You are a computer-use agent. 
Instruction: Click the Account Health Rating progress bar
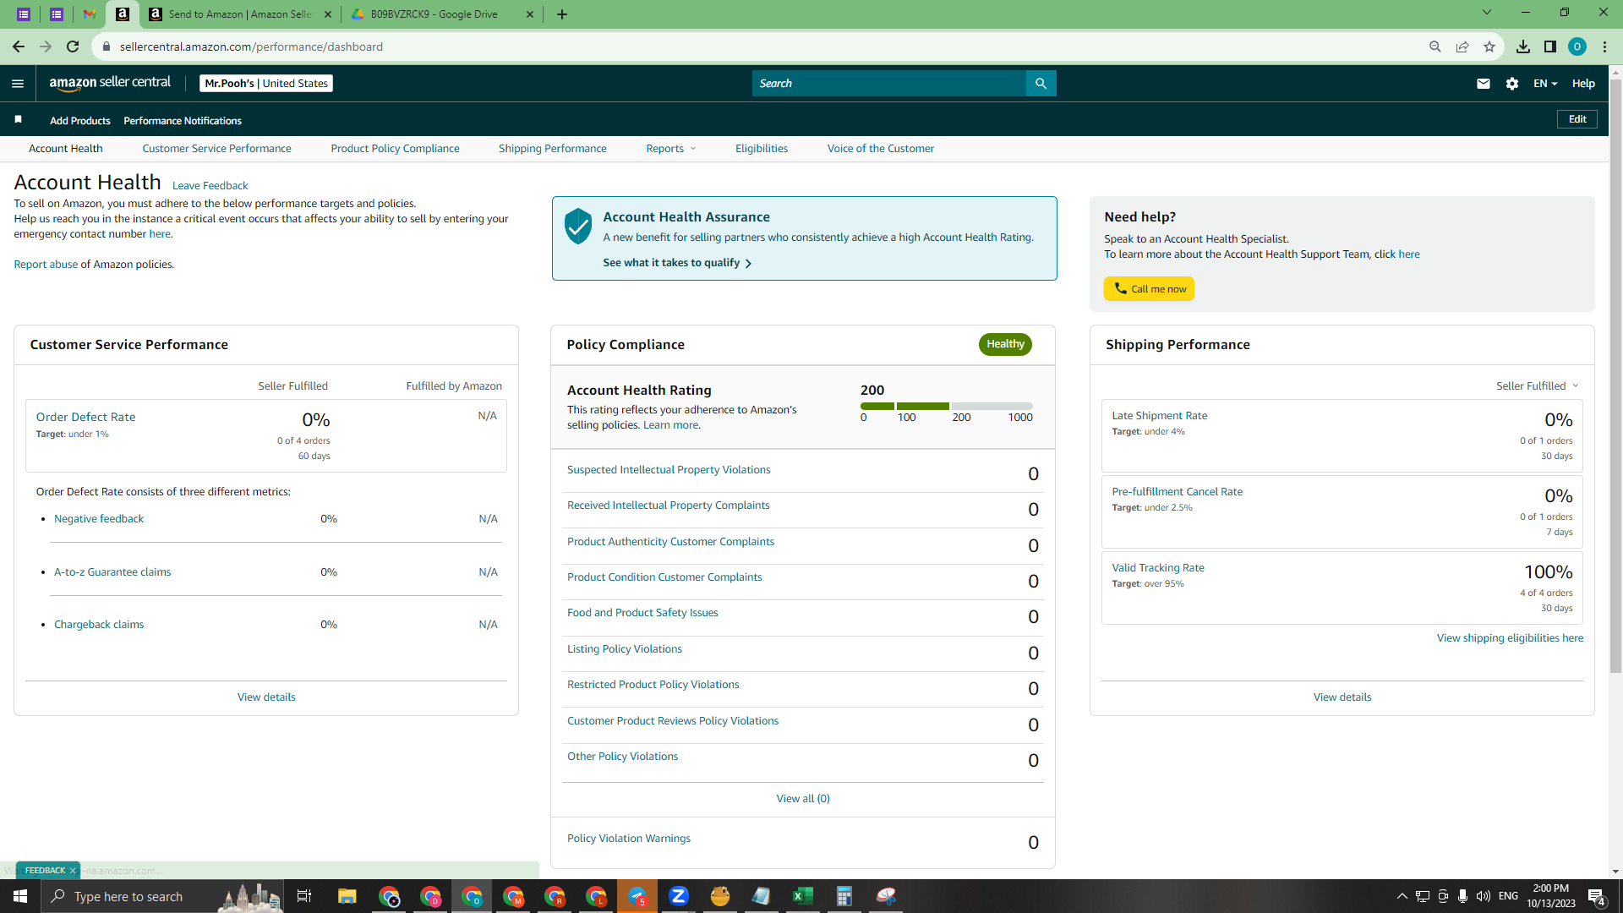coord(947,407)
